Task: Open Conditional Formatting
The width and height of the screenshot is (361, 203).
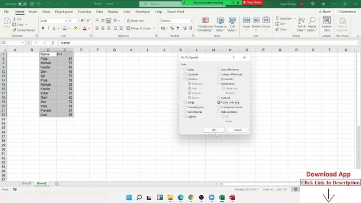Action: (x=205, y=24)
